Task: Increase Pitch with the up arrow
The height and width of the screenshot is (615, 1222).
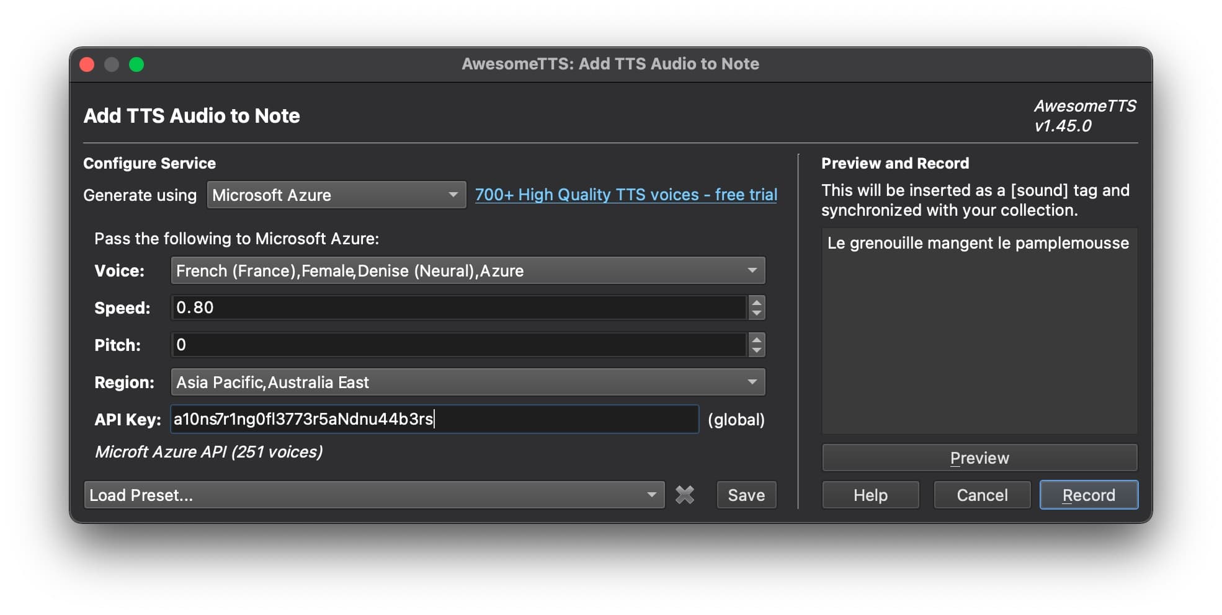Action: pos(756,339)
